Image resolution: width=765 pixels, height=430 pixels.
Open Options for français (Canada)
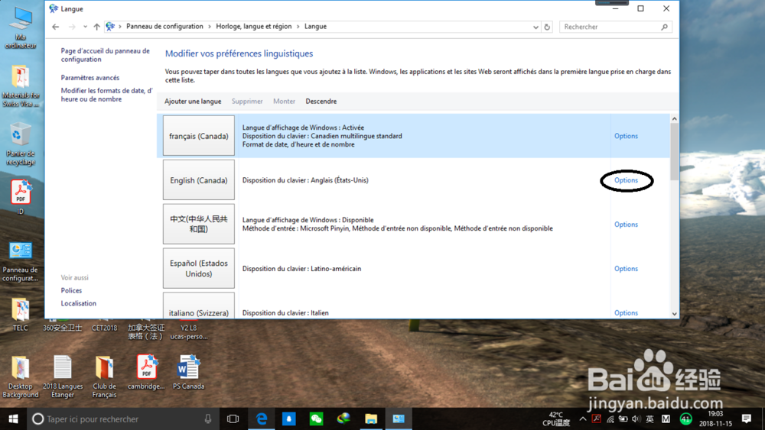(x=626, y=136)
